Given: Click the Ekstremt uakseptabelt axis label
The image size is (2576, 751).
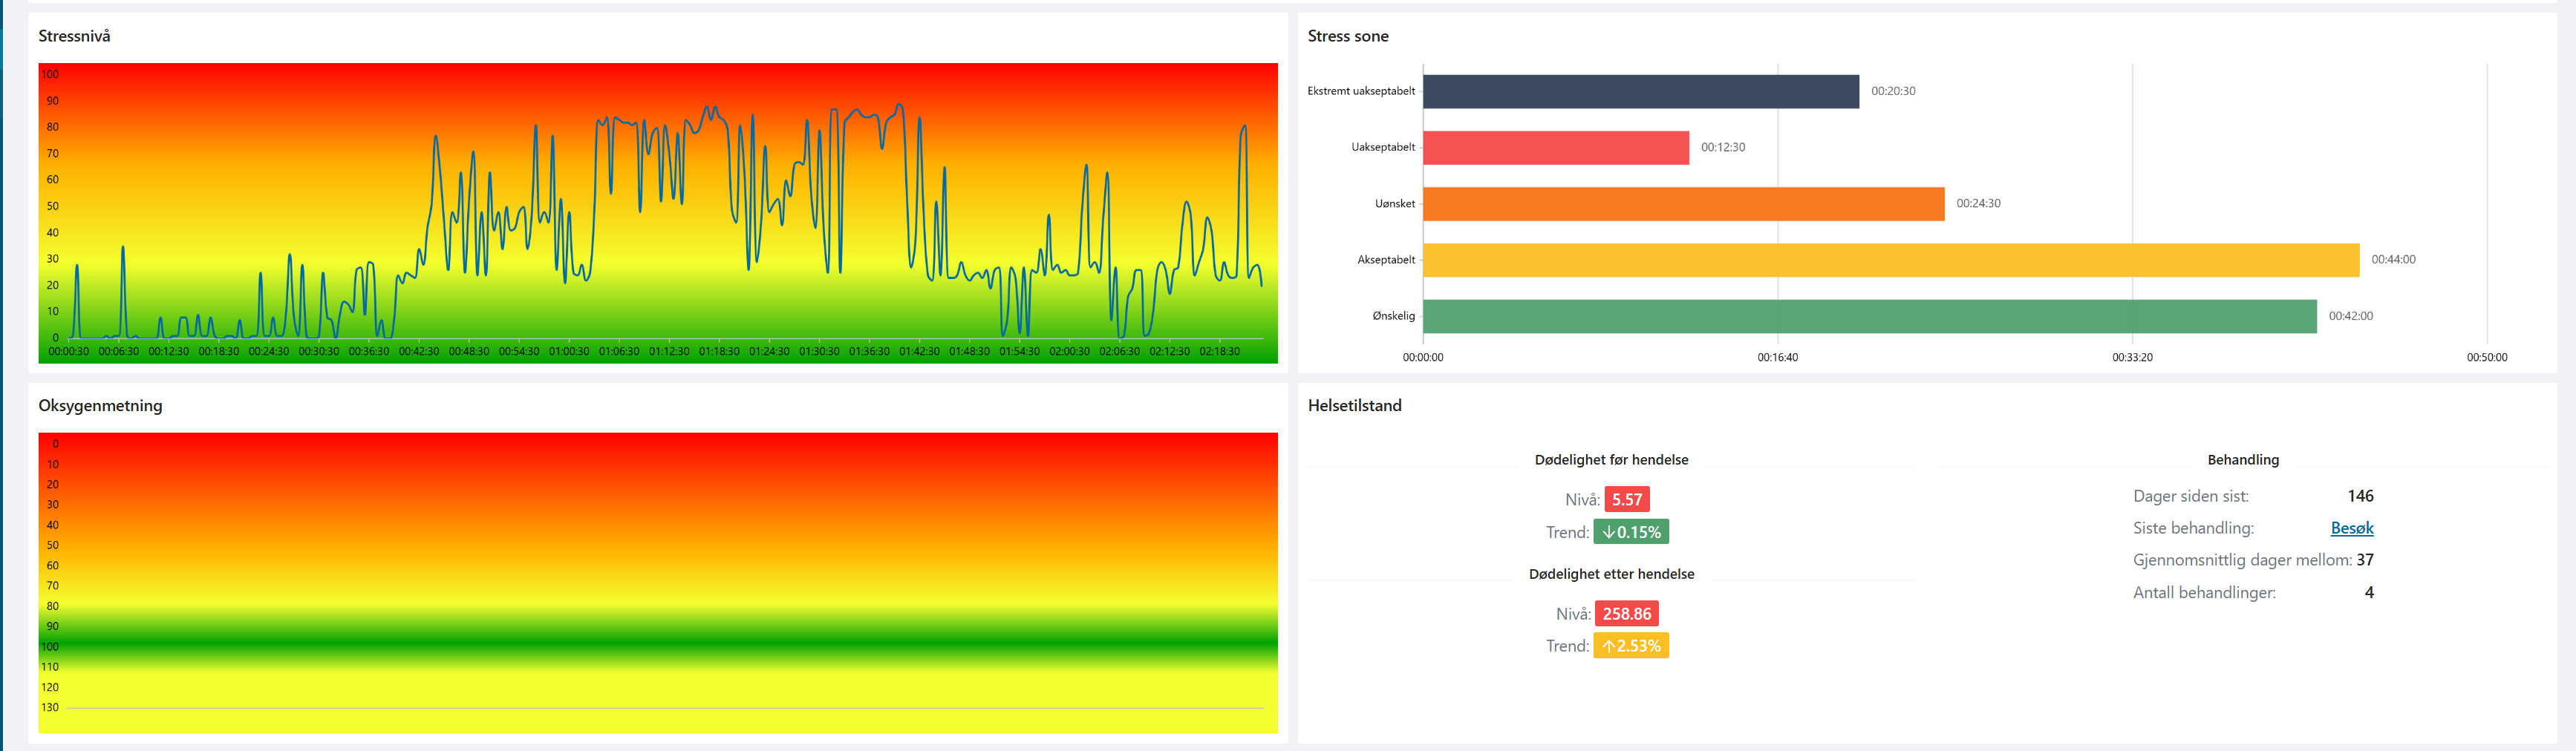Looking at the screenshot, I should (1360, 91).
